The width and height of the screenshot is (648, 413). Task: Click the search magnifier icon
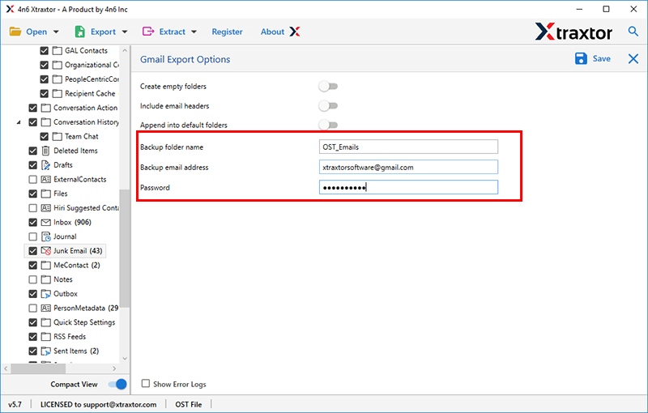pos(633,31)
